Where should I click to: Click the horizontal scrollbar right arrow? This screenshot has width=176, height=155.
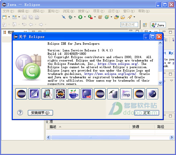pyautogui.click(x=172, y=137)
